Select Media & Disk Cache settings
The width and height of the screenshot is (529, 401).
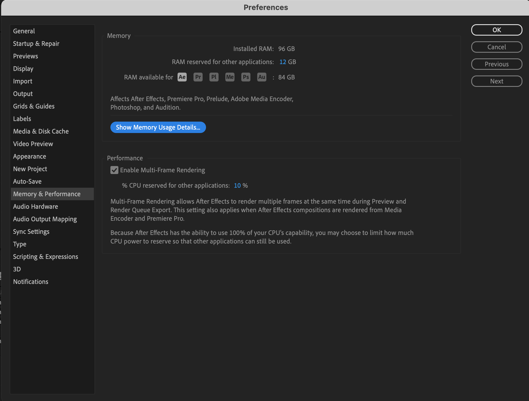click(x=41, y=131)
